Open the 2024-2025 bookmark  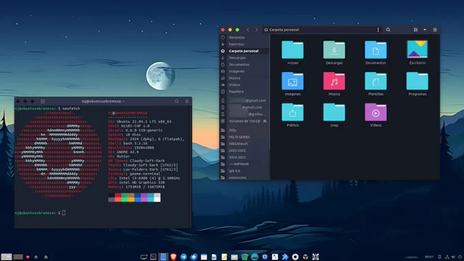pyautogui.click(x=237, y=157)
